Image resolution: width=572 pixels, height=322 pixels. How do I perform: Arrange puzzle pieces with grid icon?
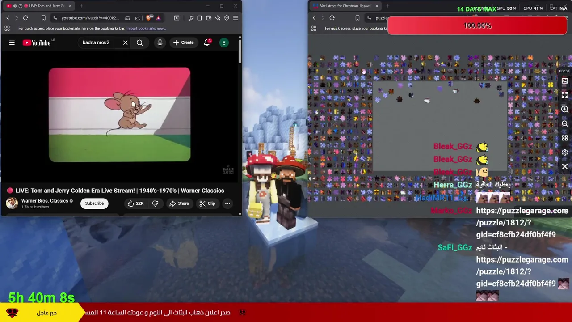click(x=565, y=138)
